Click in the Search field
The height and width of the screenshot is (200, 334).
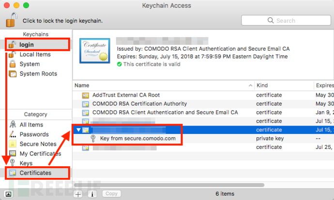(286, 20)
